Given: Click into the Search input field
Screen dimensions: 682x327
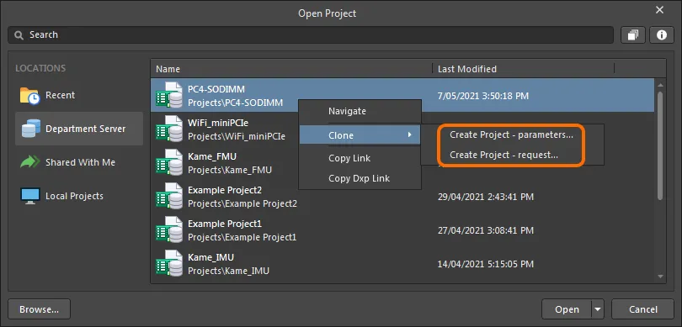Looking at the screenshot, I should point(311,35).
